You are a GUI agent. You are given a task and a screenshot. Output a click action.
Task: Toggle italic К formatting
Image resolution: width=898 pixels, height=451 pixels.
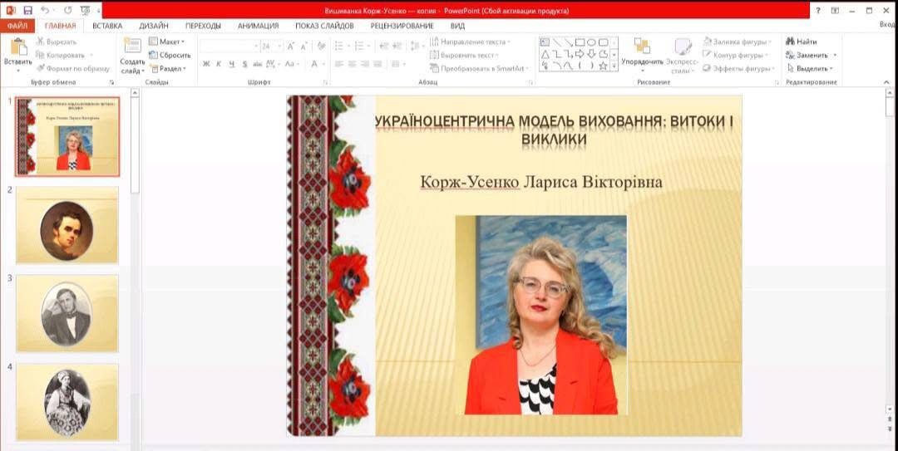pos(219,64)
